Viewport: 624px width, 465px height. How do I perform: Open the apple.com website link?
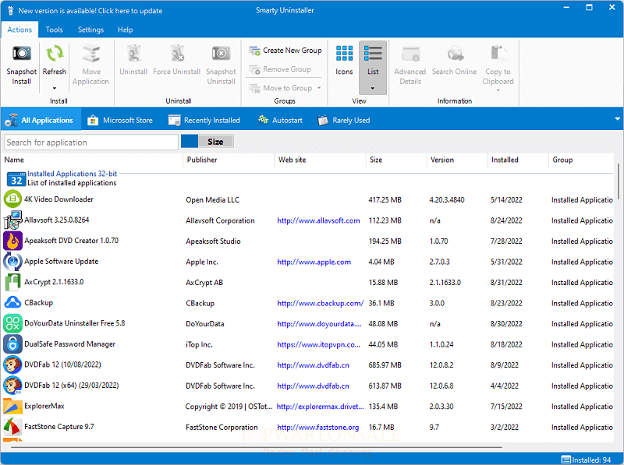(314, 262)
